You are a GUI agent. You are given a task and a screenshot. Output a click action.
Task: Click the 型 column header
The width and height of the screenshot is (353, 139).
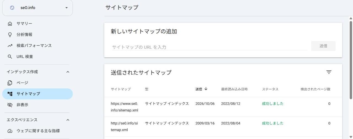(147, 89)
